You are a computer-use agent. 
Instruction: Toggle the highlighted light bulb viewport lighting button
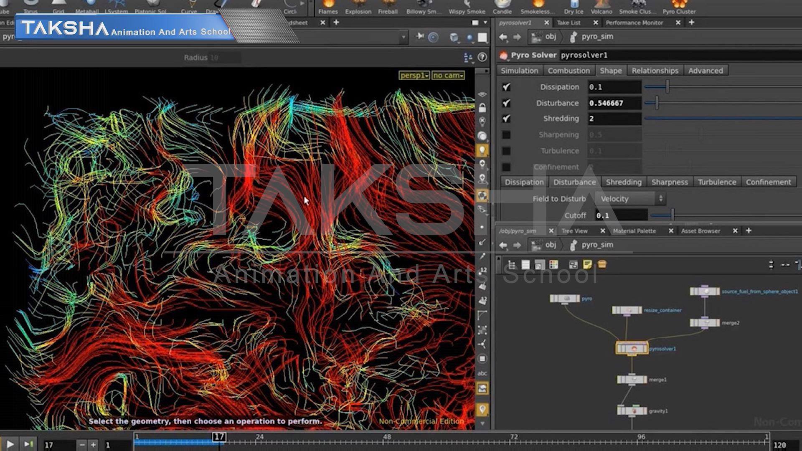[482, 150]
